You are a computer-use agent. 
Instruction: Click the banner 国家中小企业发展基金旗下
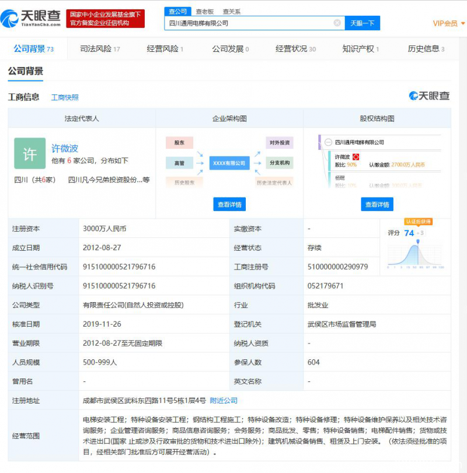[x=105, y=19]
